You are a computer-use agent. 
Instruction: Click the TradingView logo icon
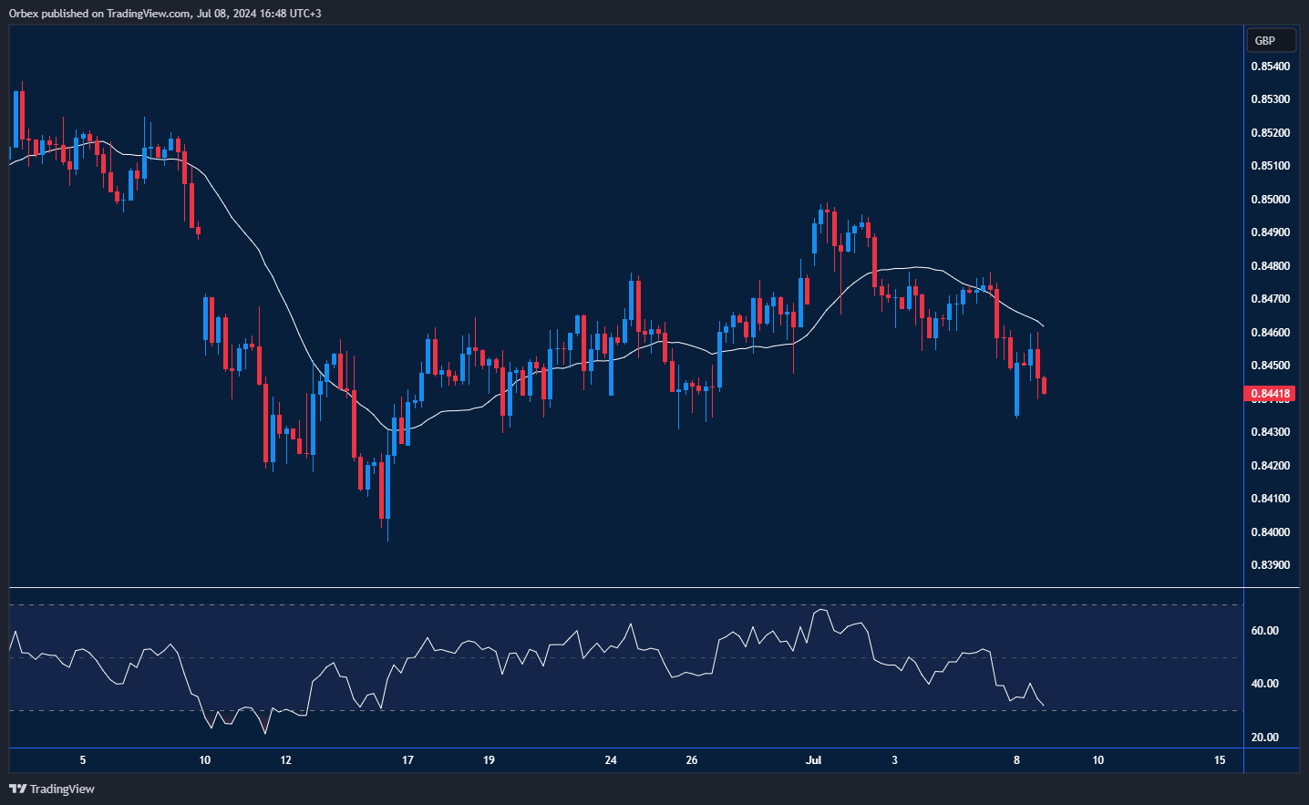(16, 789)
